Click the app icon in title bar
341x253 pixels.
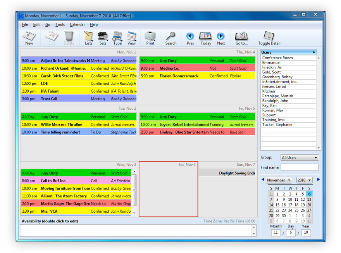[x=21, y=16]
